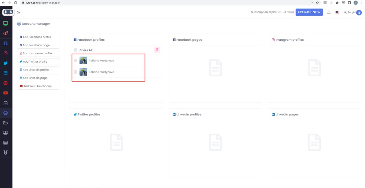This screenshot has height=188, width=365.
Task: Go back with the browser back arrow
Action: tap(3, 3)
